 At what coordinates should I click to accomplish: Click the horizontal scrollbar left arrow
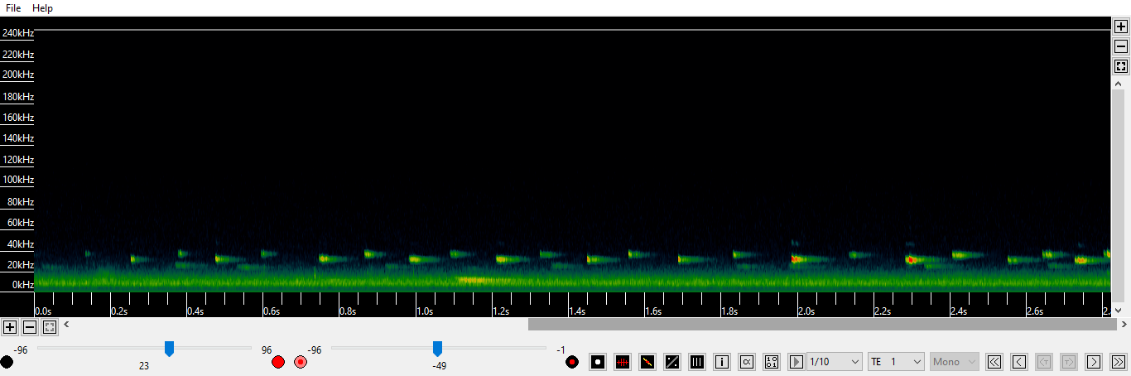pyautogui.click(x=66, y=325)
